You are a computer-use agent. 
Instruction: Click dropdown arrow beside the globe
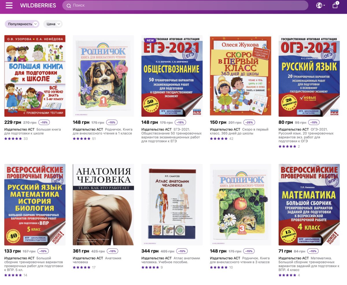click(x=324, y=5)
